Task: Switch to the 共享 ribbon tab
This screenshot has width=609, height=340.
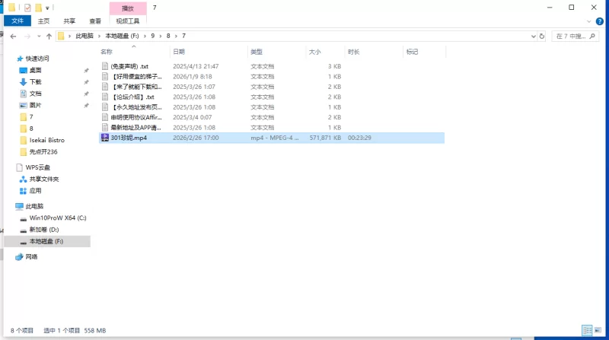Action: coord(69,21)
